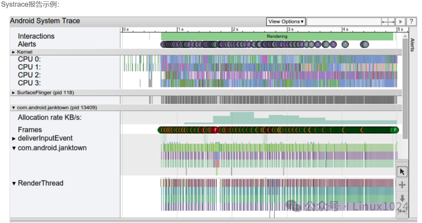Click the Android System Trace title

point(45,21)
